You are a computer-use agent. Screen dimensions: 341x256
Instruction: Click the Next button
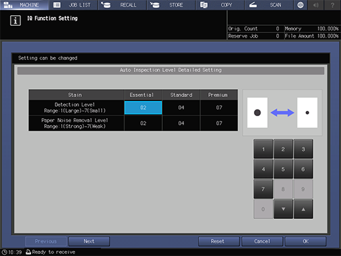tap(89, 241)
